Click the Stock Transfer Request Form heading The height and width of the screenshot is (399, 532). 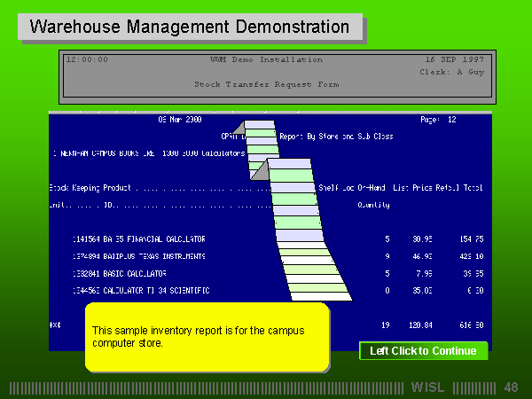point(266,84)
